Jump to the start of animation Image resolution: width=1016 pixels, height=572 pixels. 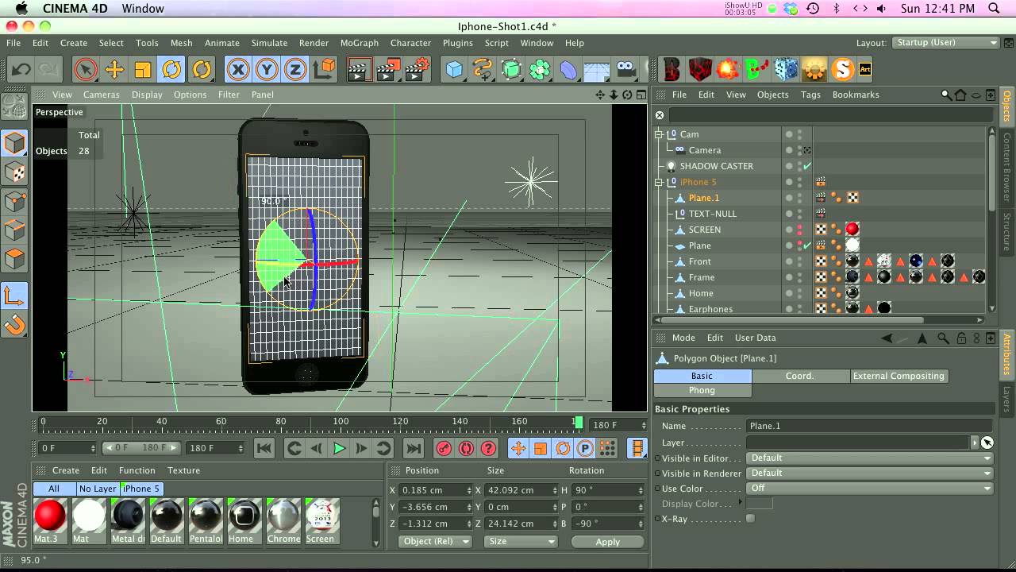pos(264,449)
